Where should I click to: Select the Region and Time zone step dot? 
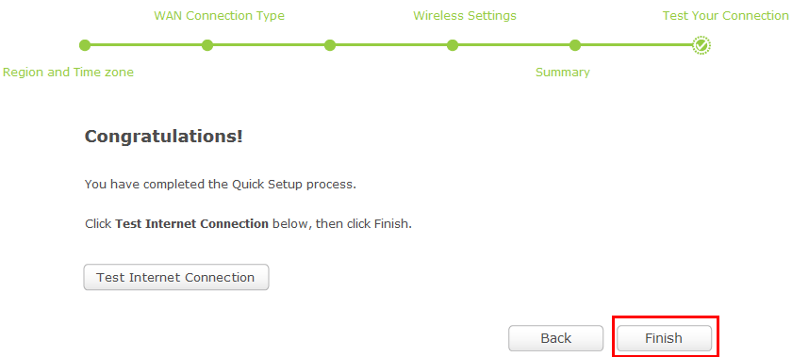[85, 45]
